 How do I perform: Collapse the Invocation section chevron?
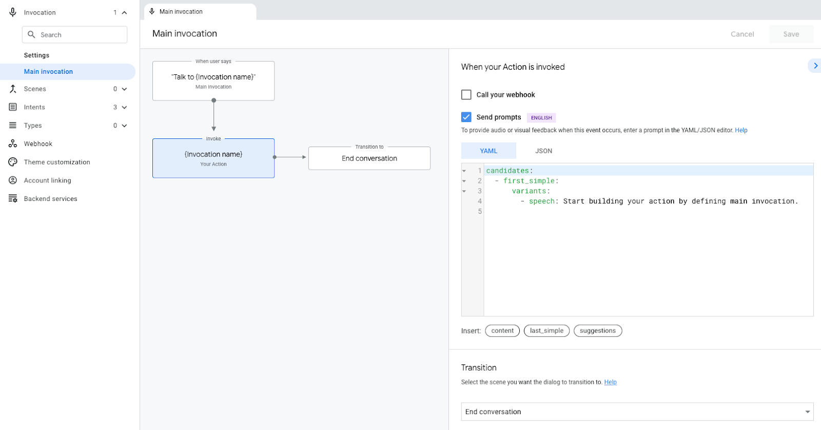124,12
